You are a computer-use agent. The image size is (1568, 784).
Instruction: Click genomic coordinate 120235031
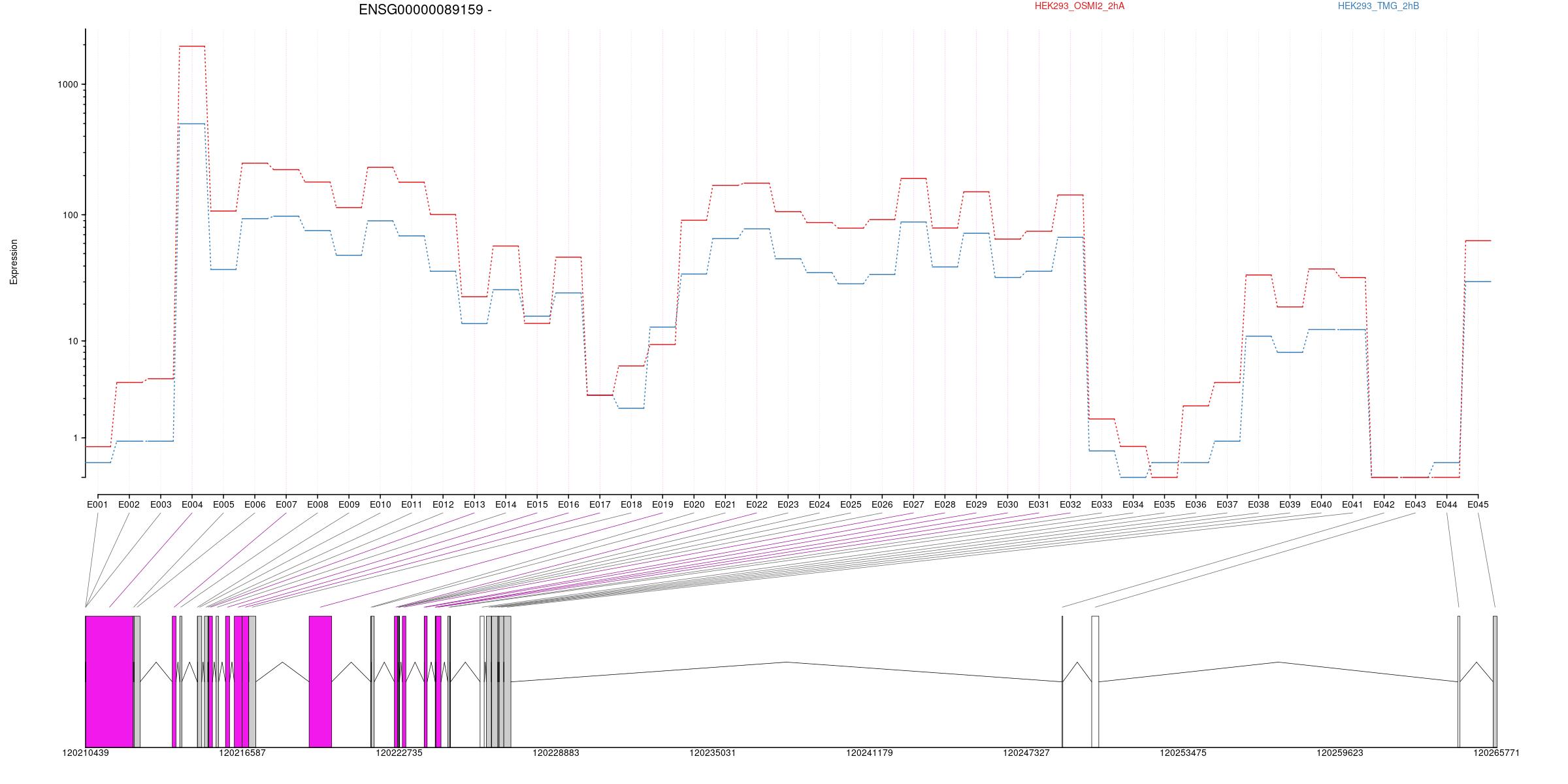tap(713, 753)
